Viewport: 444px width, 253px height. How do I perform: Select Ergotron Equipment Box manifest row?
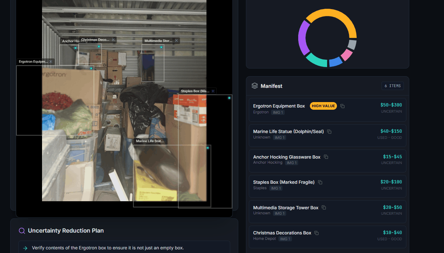(x=327, y=109)
